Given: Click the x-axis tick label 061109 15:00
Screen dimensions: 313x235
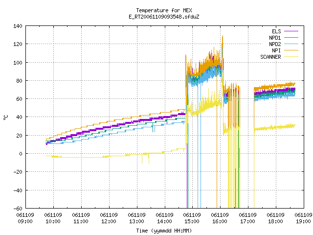Looking at the screenshot, I should click(192, 218).
